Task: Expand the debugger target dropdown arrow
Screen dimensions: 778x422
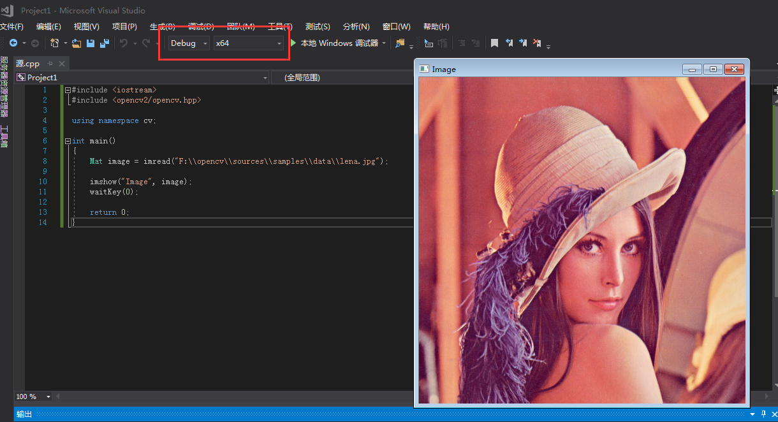Action: (x=384, y=43)
